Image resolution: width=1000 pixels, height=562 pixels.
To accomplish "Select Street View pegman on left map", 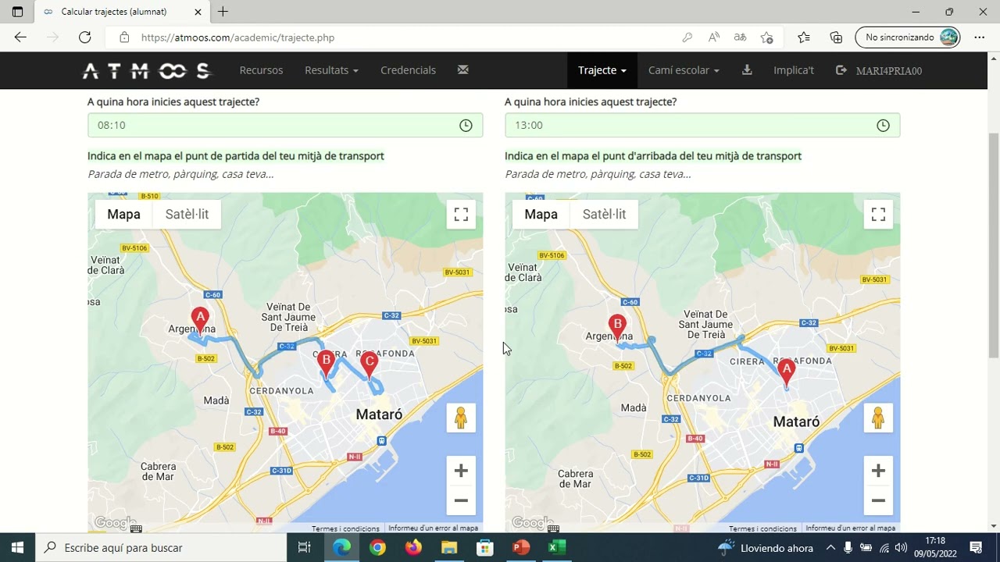I will pos(461,418).
